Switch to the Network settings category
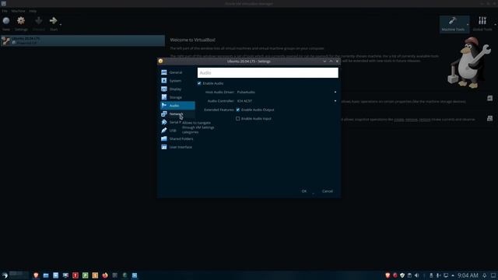The width and height of the screenshot is (498, 280). [x=177, y=114]
